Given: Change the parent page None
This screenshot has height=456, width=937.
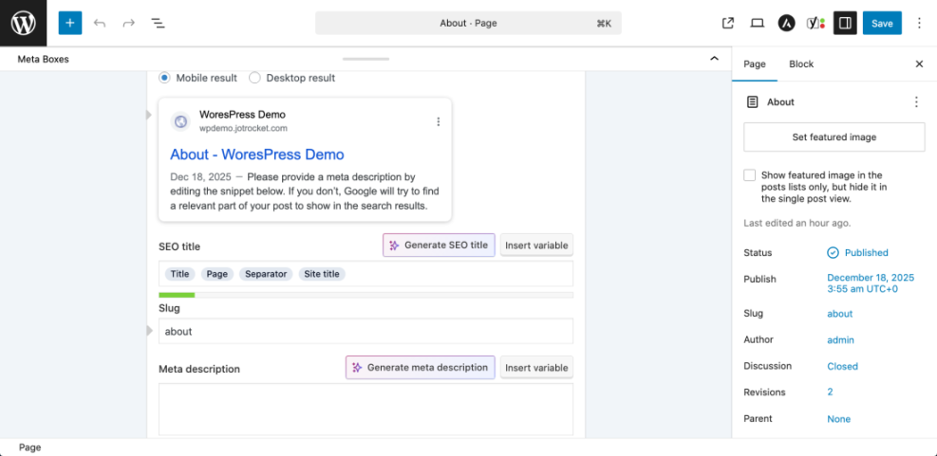Looking at the screenshot, I should point(838,419).
